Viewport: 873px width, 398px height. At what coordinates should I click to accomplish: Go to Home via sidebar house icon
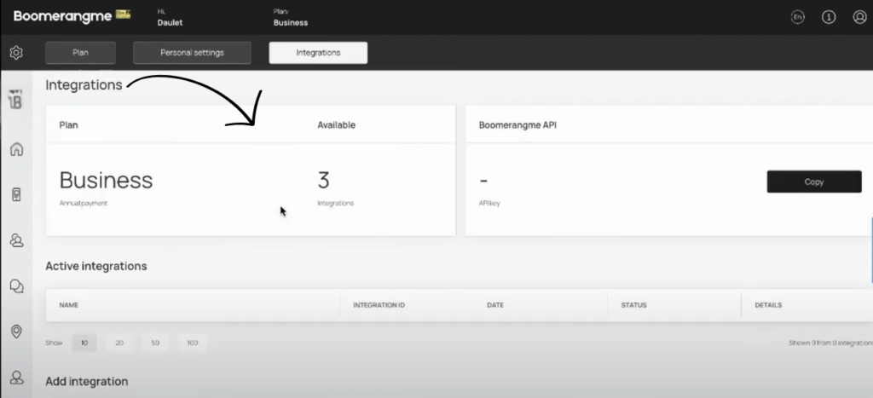[17, 149]
